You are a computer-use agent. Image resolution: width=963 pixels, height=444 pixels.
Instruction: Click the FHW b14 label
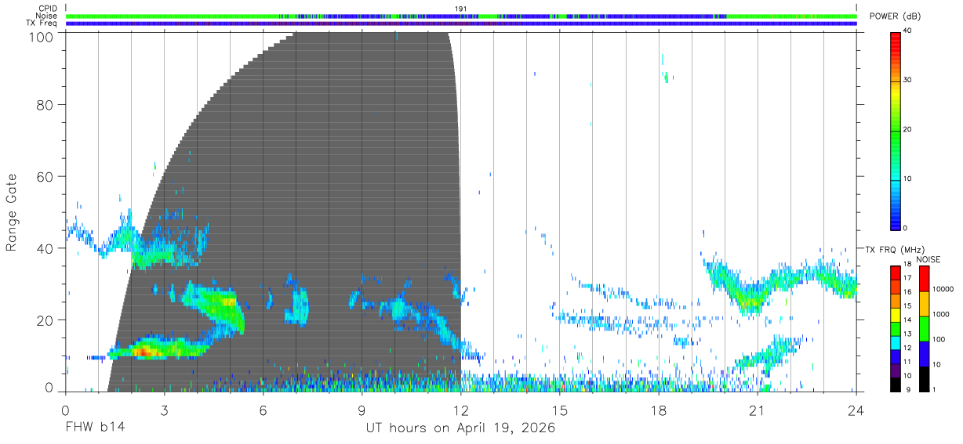pyautogui.click(x=95, y=428)
